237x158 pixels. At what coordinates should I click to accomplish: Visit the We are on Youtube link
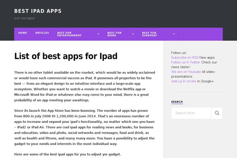click(x=186, y=72)
